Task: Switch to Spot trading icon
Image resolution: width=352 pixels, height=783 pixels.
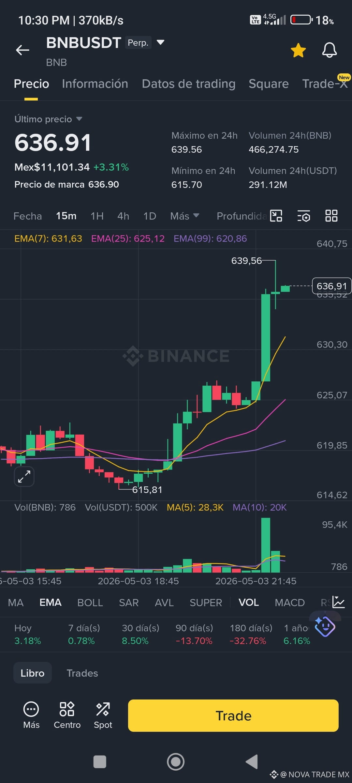Action: tap(103, 715)
